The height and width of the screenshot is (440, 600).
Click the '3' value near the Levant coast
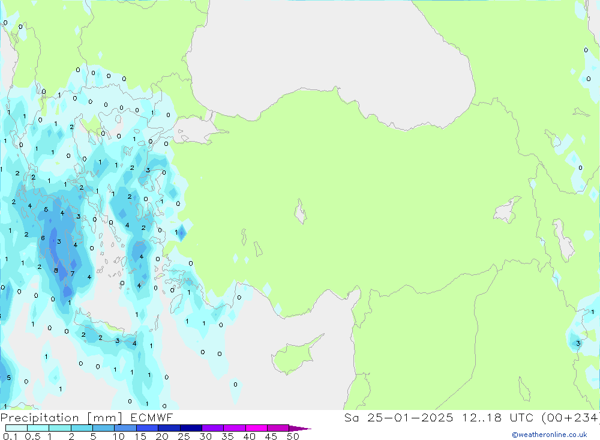578,343
